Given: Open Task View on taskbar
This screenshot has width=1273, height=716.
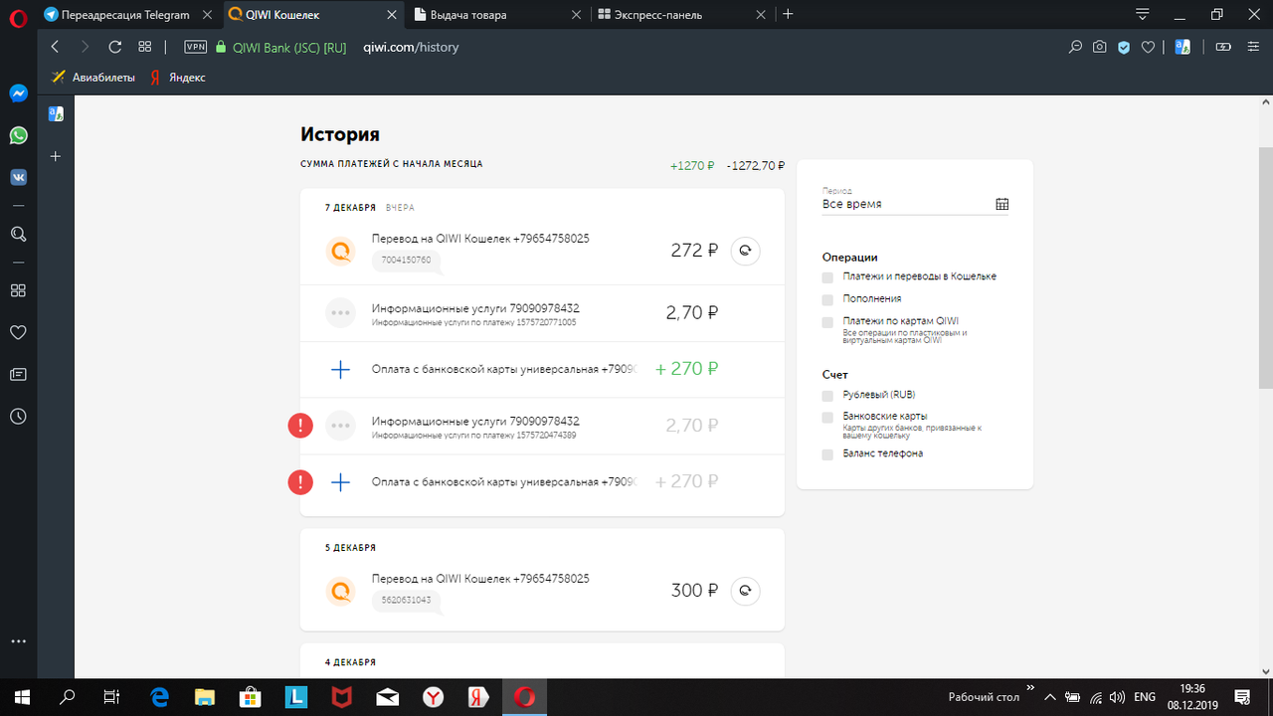Looking at the screenshot, I should (x=112, y=697).
